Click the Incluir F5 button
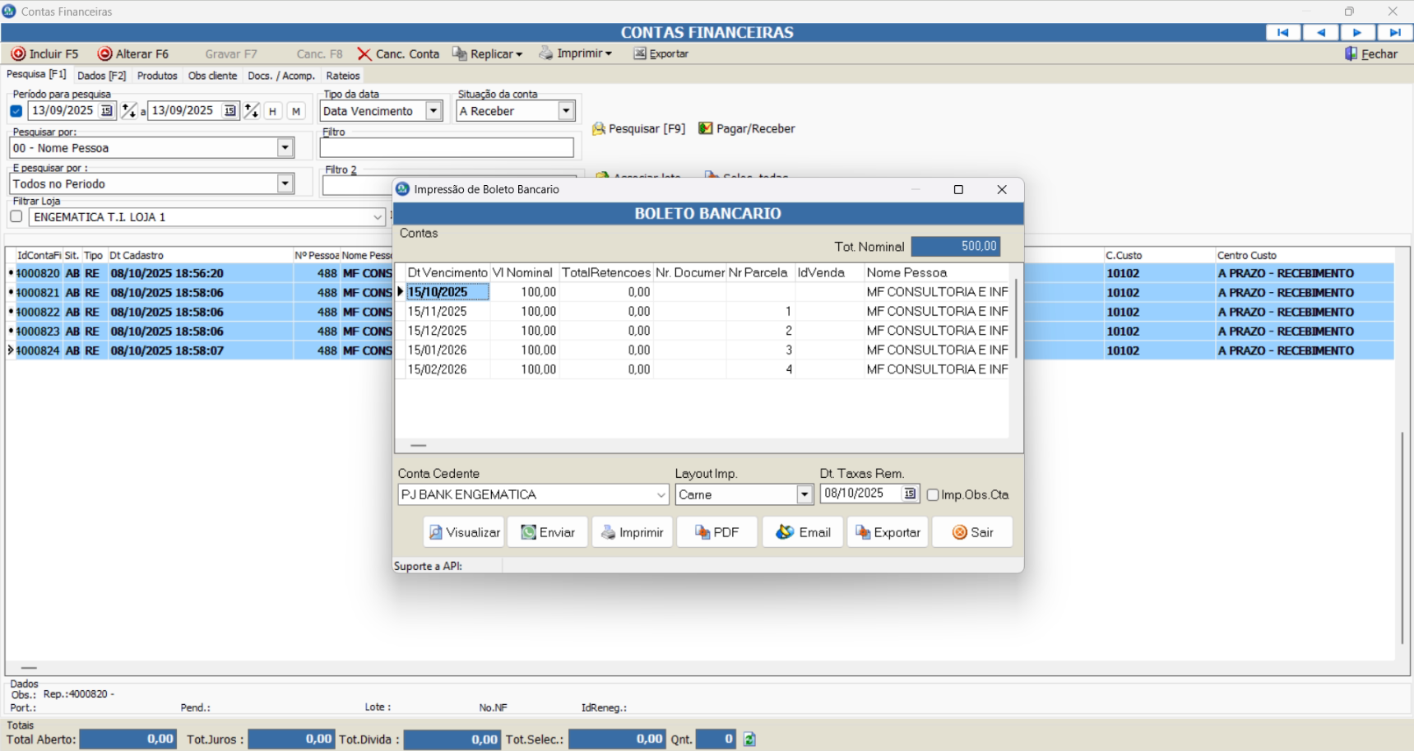 pos(45,54)
